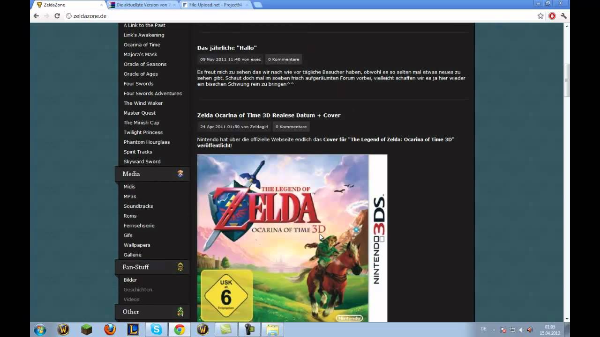Open the red extension icon in the toolbar
The height and width of the screenshot is (337, 600).
[x=552, y=16]
